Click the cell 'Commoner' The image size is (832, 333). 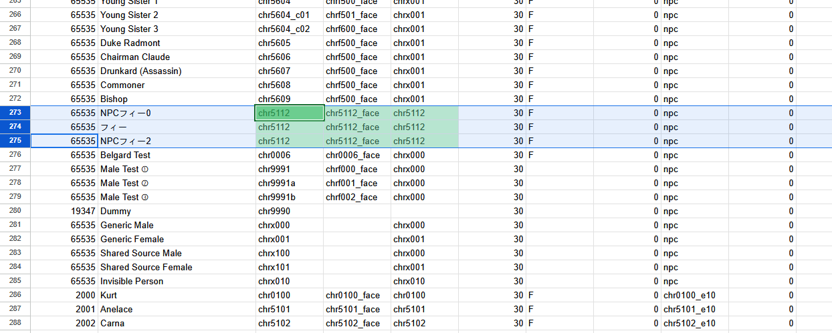(x=177, y=85)
